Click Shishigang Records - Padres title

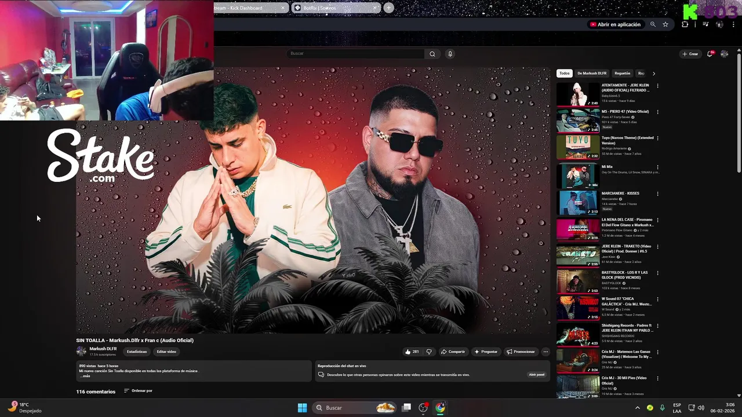pos(627,328)
